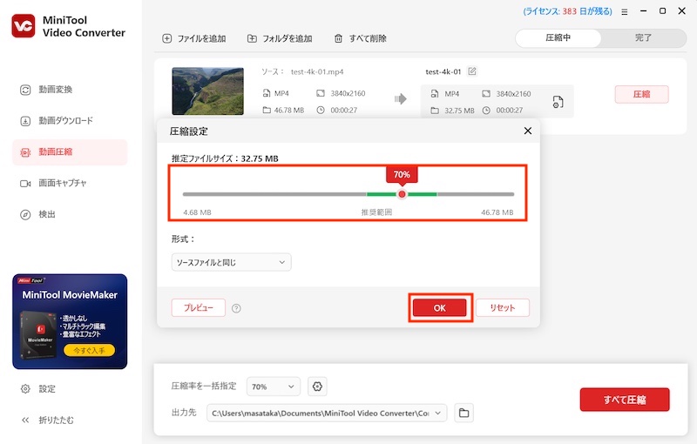
Task: Click the test-4k-01 video thumbnail
Action: [208, 91]
